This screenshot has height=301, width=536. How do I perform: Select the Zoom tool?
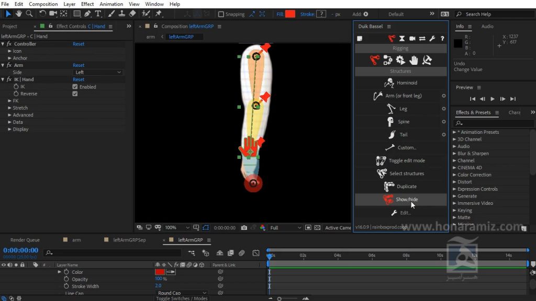pyautogui.click(x=29, y=14)
